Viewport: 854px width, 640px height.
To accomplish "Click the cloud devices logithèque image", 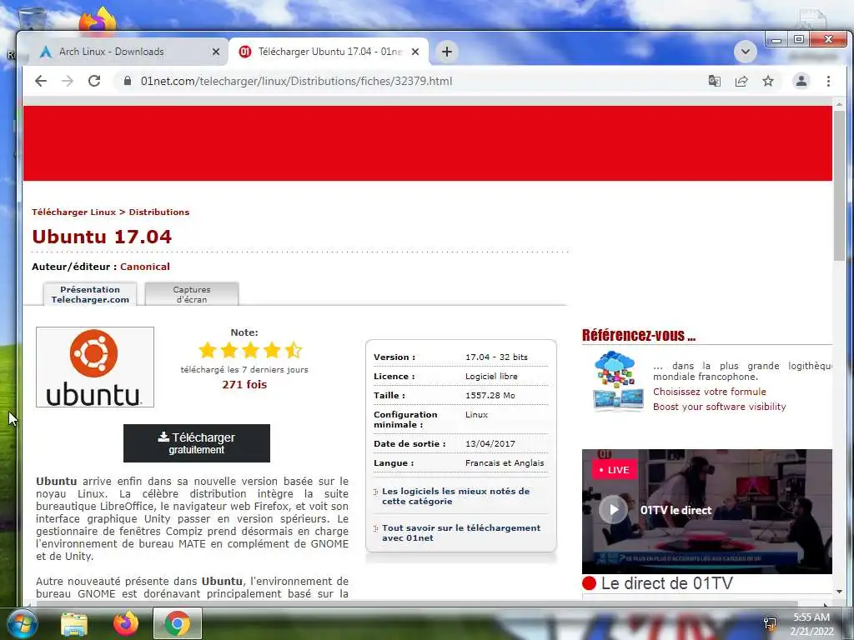I will pyautogui.click(x=616, y=381).
